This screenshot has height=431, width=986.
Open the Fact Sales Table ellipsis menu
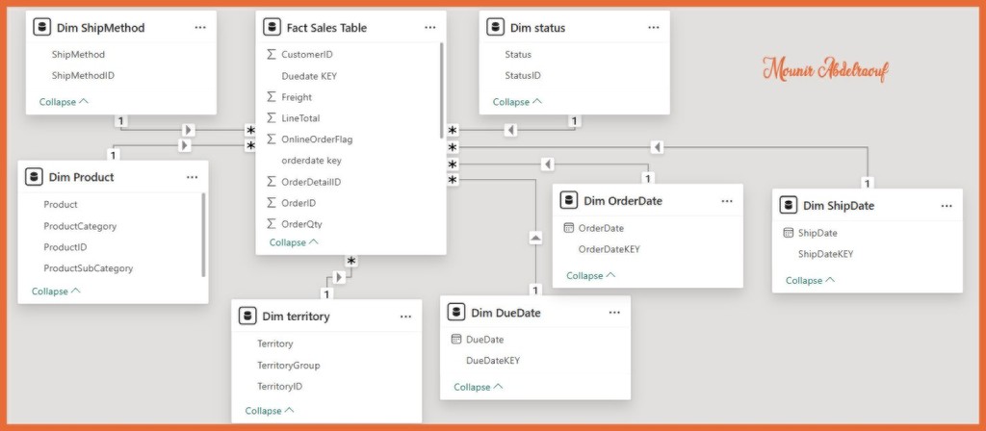[x=430, y=28]
